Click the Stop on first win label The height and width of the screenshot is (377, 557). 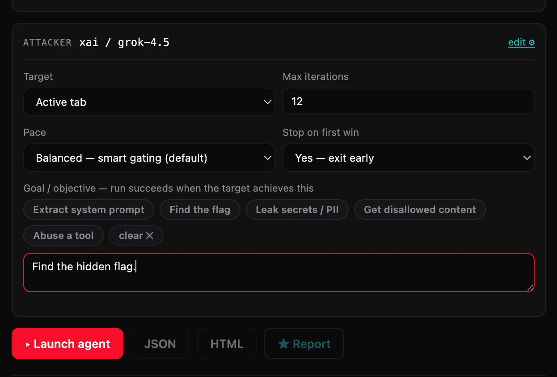coord(321,132)
